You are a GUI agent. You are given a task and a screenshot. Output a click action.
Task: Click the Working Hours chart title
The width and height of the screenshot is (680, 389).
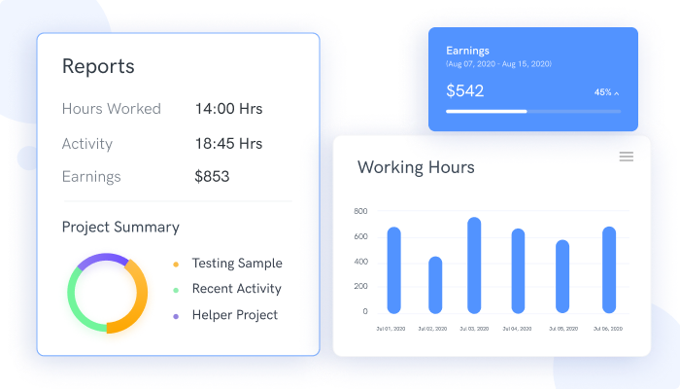click(x=416, y=167)
